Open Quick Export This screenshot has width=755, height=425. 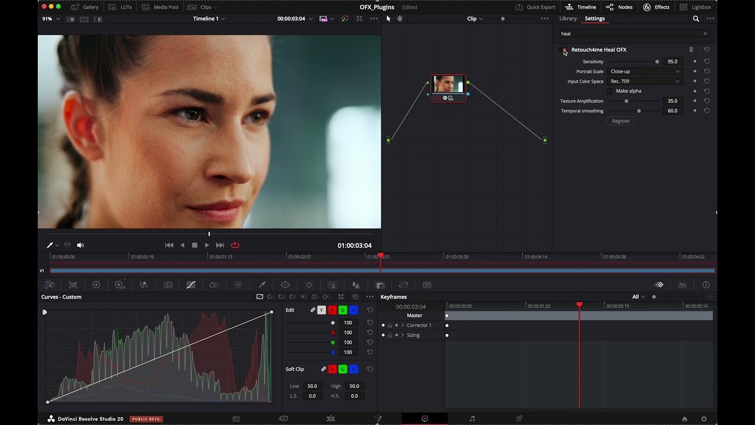(536, 7)
